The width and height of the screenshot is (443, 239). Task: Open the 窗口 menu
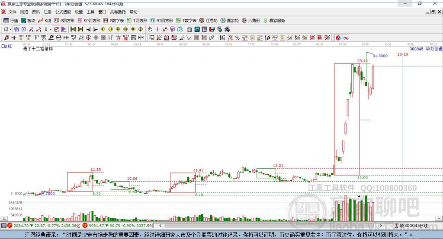coord(102,12)
